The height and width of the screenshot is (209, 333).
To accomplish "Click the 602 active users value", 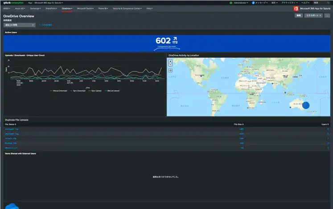I will point(163,40).
